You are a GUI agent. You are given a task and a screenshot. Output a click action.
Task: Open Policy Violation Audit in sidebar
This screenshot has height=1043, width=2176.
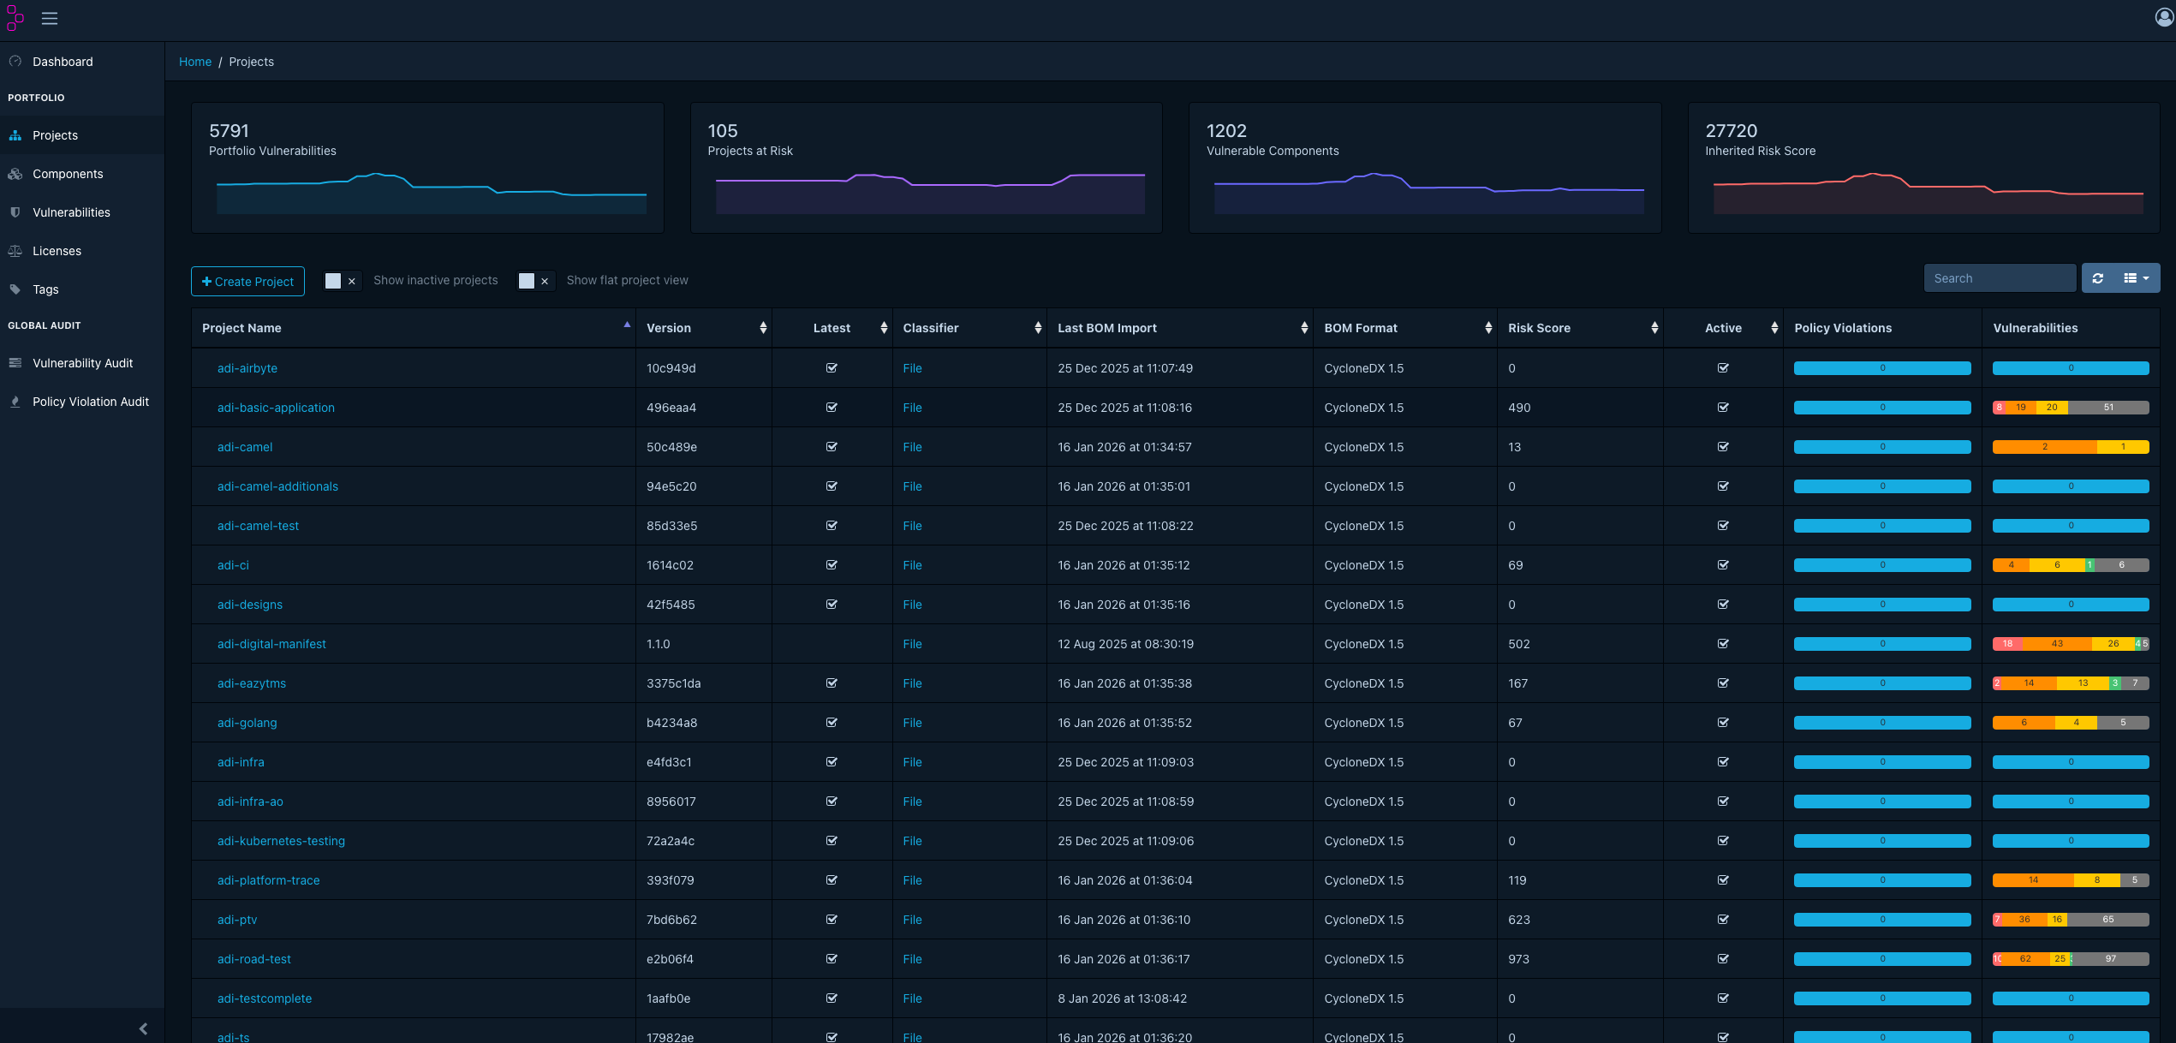point(82,402)
